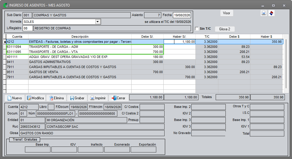Image resolution: width=292 pixels, height=159 pixels.
Task: Expand the Moneda SOLES dropdown
Action: 98,22
